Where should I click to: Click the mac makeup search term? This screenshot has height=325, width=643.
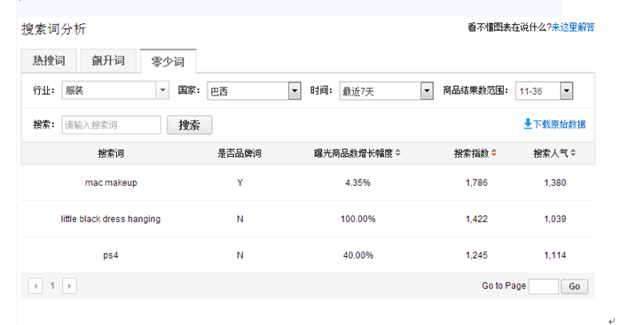111,182
